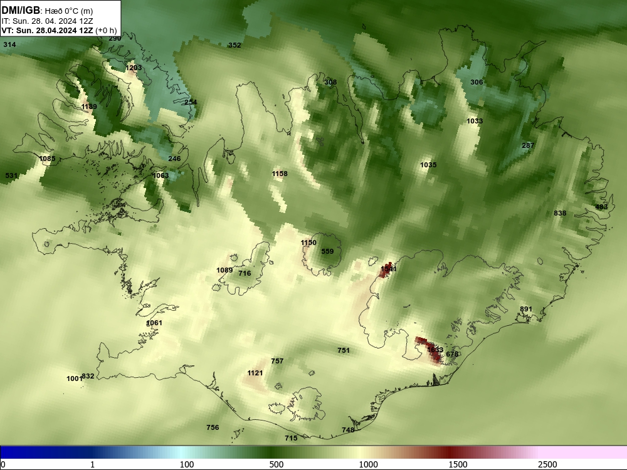Click the map value 314

[9, 44]
